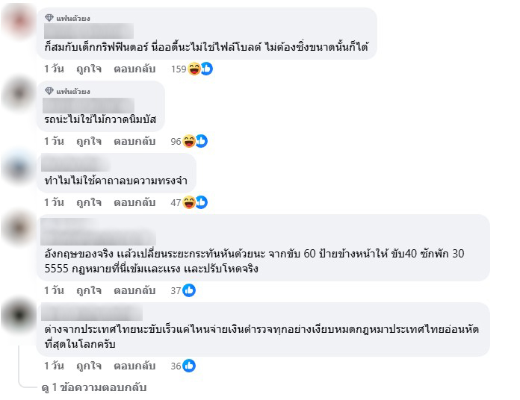Open the blurred author name of the memory charm comment
The width and height of the screenshot is (520, 400).
(75, 164)
